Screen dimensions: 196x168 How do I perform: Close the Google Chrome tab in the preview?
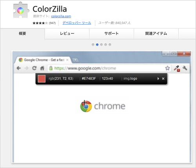click(x=67, y=60)
